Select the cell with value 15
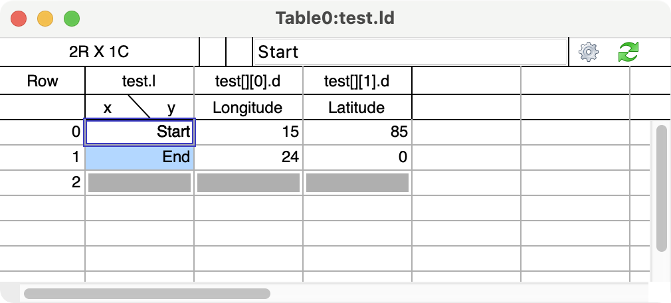The width and height of the screenshot is (671, 303). point(248,132)
